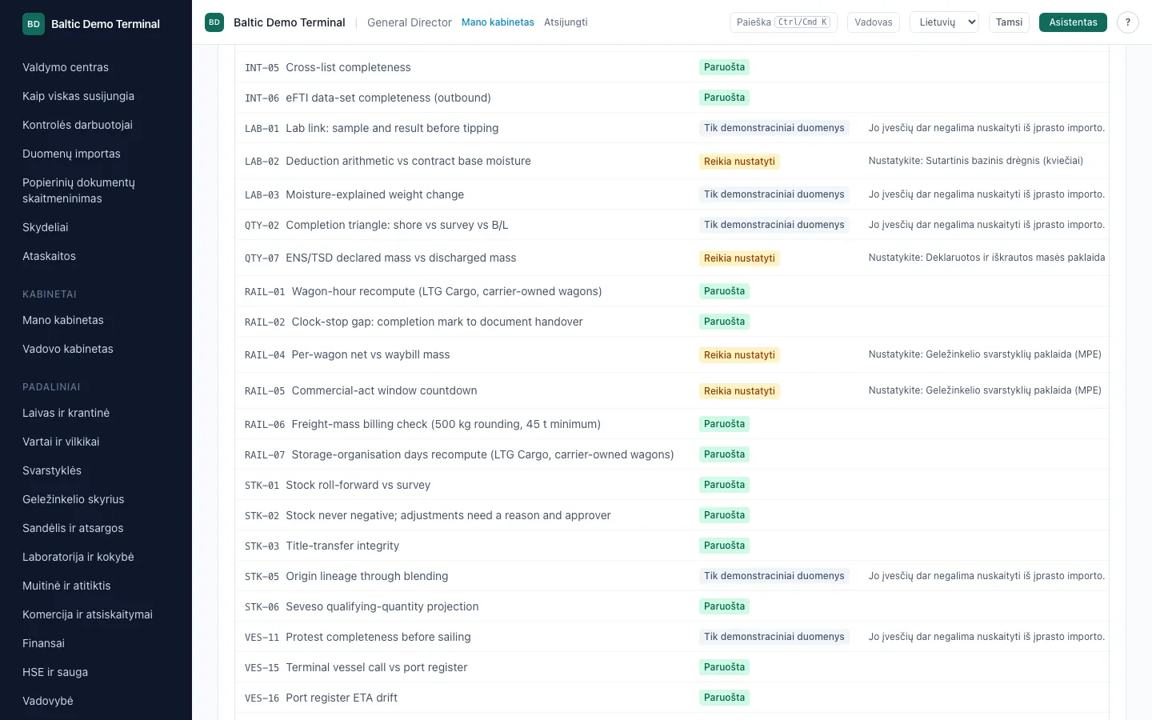Viewport: 1152px width, 720px height.
Task: Open the Lietuvių language dropdown
Action: pos(944,22)
